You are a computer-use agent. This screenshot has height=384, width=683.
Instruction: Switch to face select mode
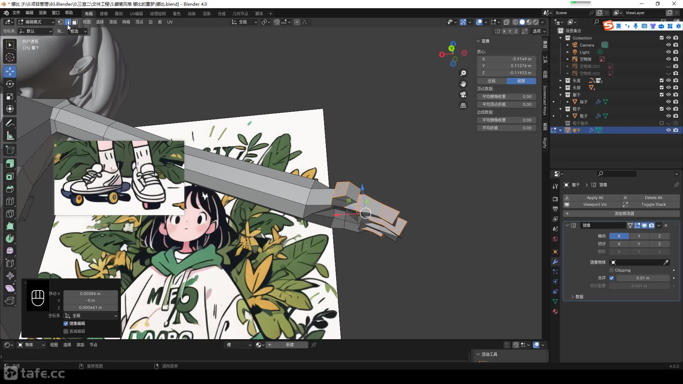point(75,22)
